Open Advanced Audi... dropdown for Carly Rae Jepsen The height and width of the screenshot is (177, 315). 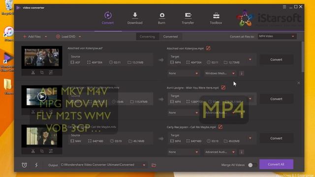click(220, 152)
